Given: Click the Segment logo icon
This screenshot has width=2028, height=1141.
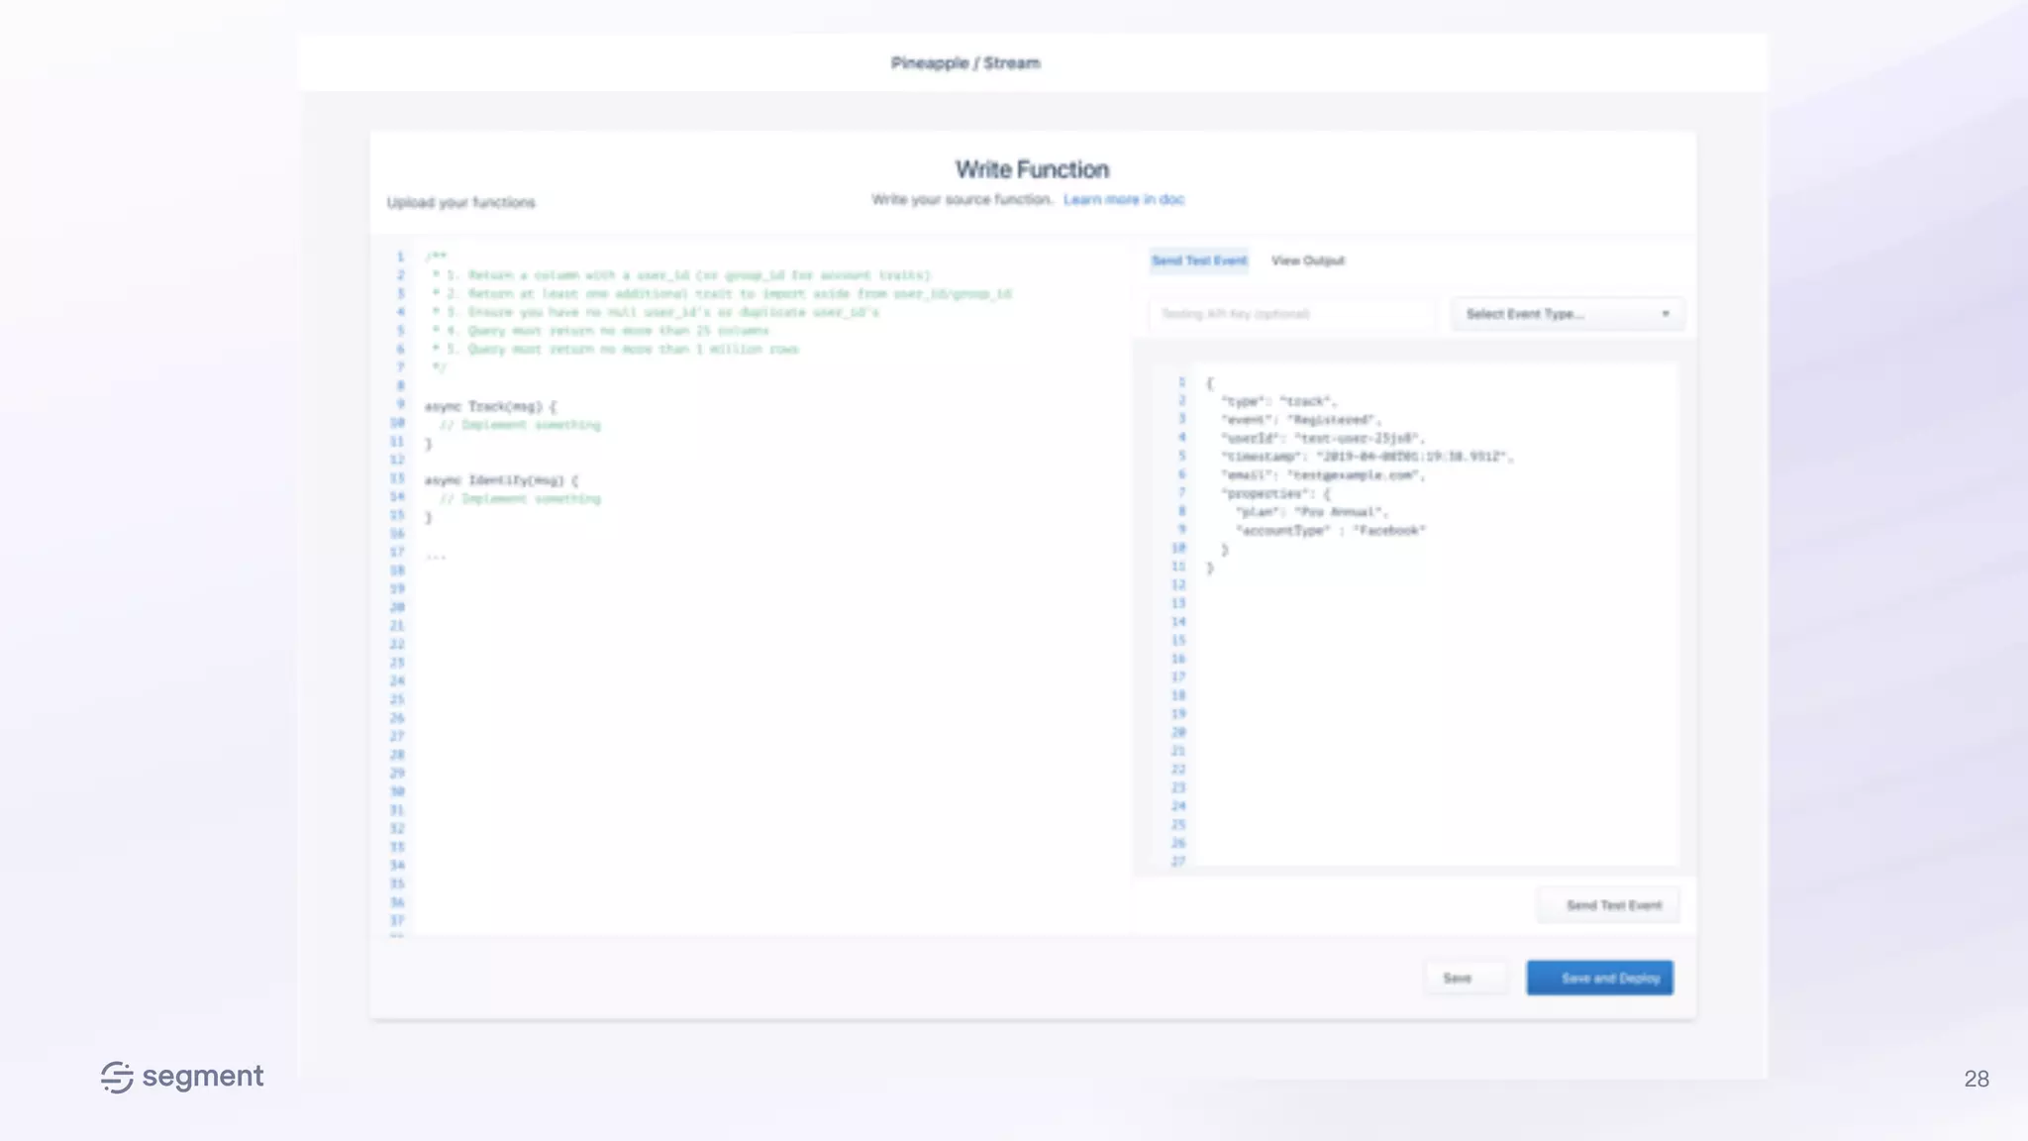Looking at the screenshot, I should click(117, 1078).
